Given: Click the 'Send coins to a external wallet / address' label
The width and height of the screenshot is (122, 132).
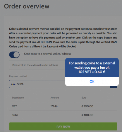Looking at the screenshot, I should [x=47, y=54].
